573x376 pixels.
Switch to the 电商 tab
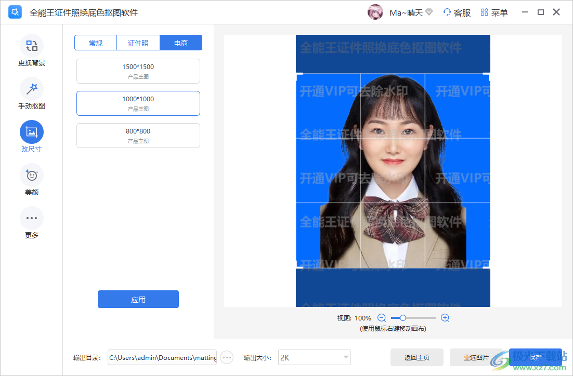181,43
